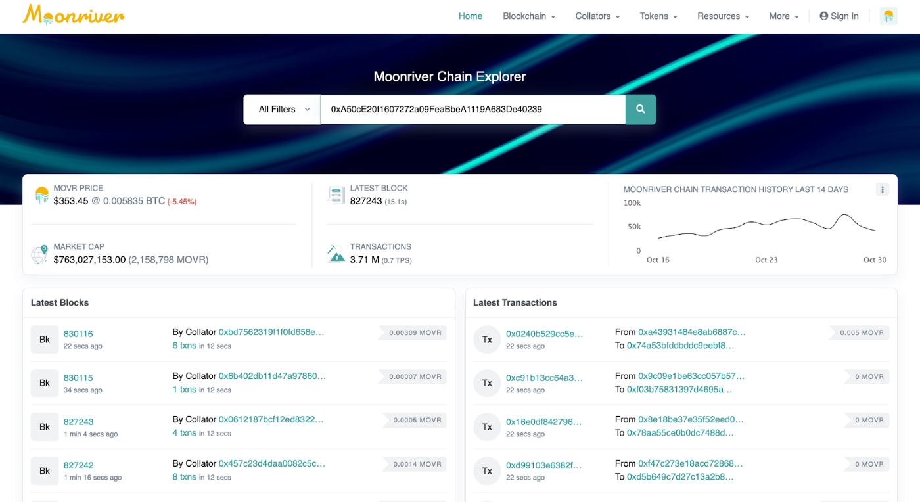Click the $763,027,153.00 market cap value

89,260
